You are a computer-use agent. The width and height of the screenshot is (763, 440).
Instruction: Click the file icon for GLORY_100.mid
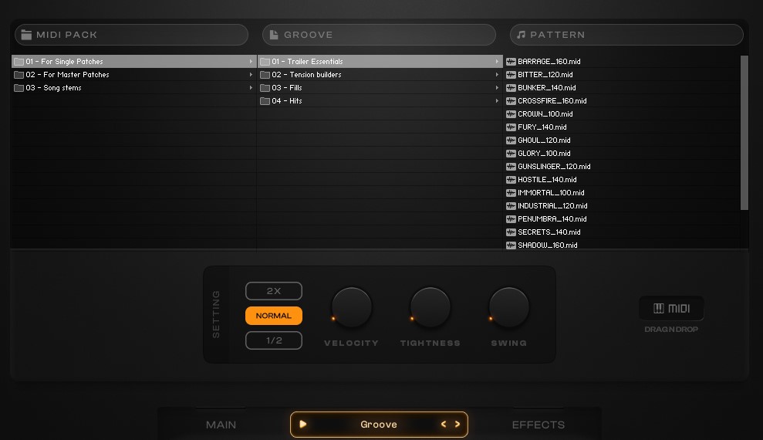coord(511,154)
